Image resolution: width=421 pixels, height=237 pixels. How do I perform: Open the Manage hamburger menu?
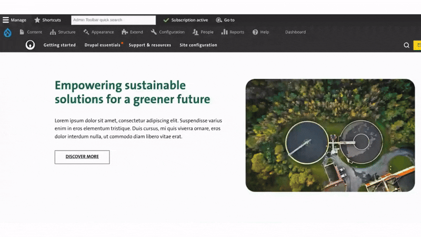point(15,20)
